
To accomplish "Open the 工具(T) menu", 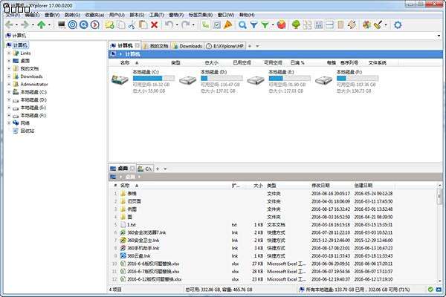I will tap(157, 15).
